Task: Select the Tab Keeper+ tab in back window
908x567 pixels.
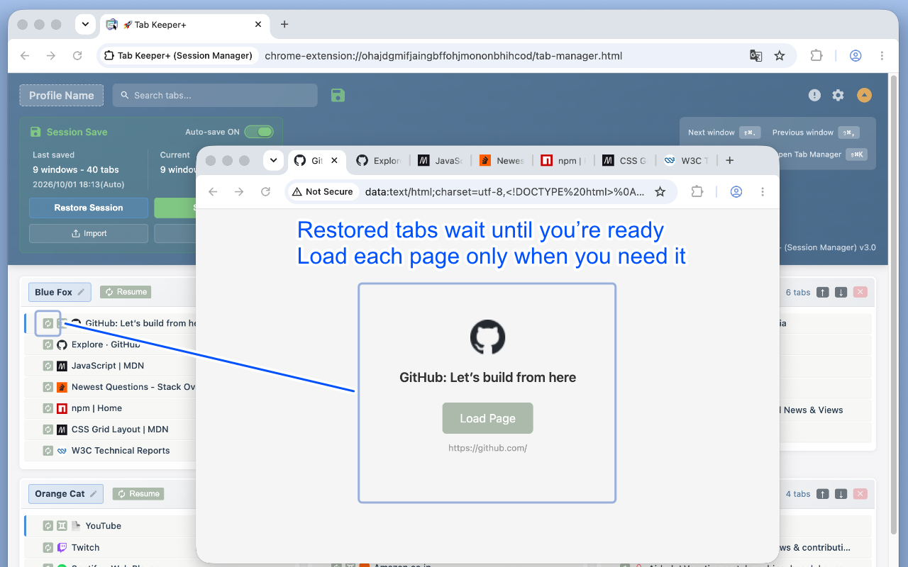Action: click(x=184, y=24)
